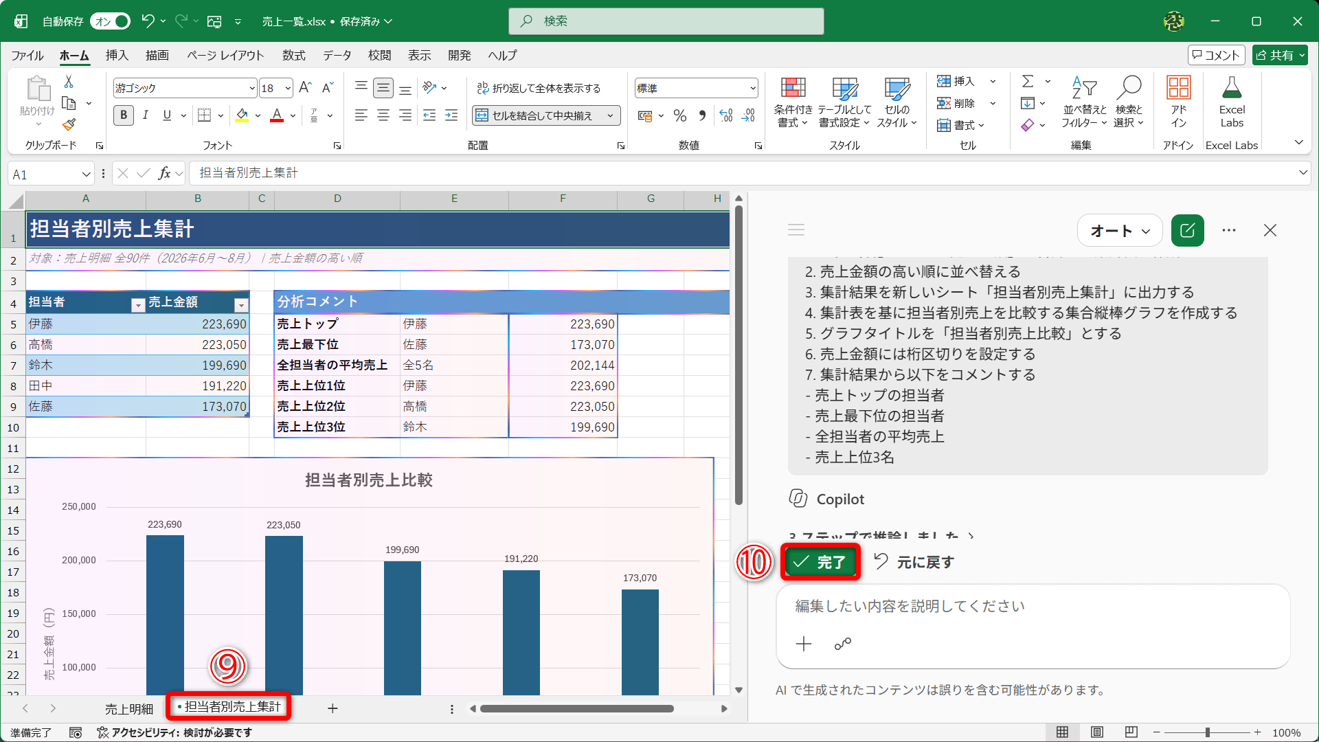Expand the formula bar
The width and height of the screenshot is (1319, 742).
pyautogui.click(x=1303, y=173)
